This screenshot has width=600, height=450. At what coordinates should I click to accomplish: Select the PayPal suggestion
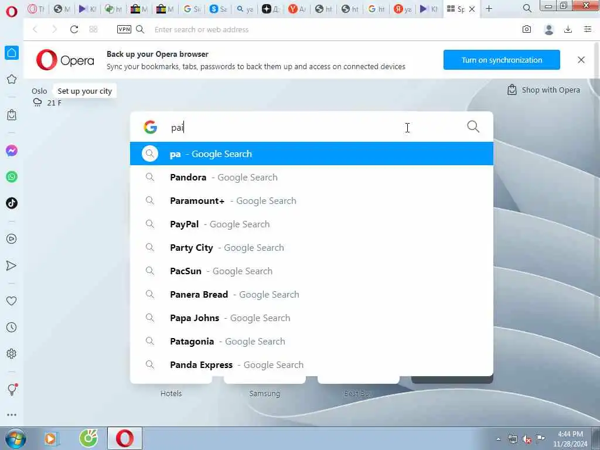pos(312,224)
